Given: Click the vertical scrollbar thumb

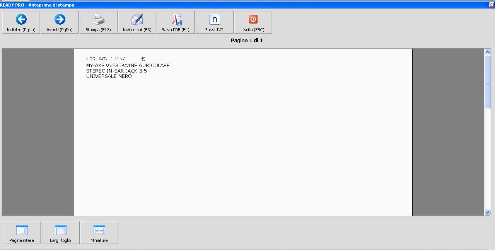Looking at the screenshot, I should 487,82.
